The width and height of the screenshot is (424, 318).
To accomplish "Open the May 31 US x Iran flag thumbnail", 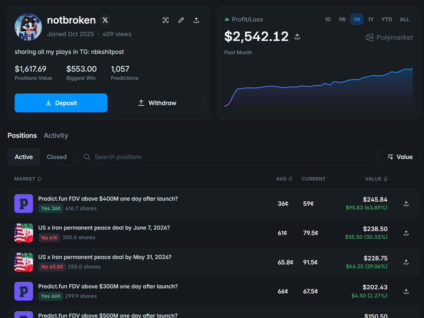I will (x=24, y=262).
